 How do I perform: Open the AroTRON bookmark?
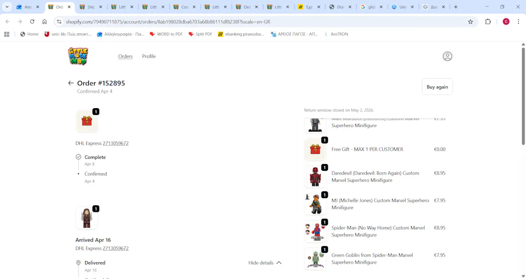click(x=335, y=34)
